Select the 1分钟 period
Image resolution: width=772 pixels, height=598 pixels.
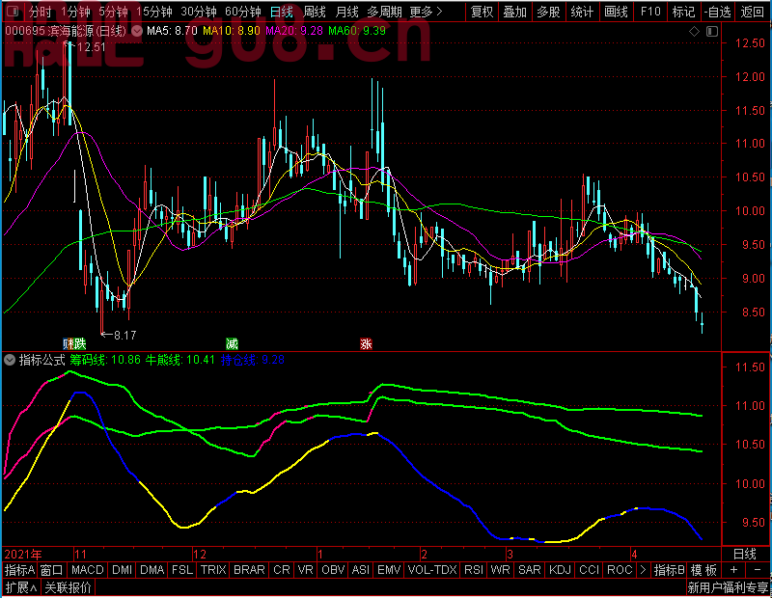[76, 12]
